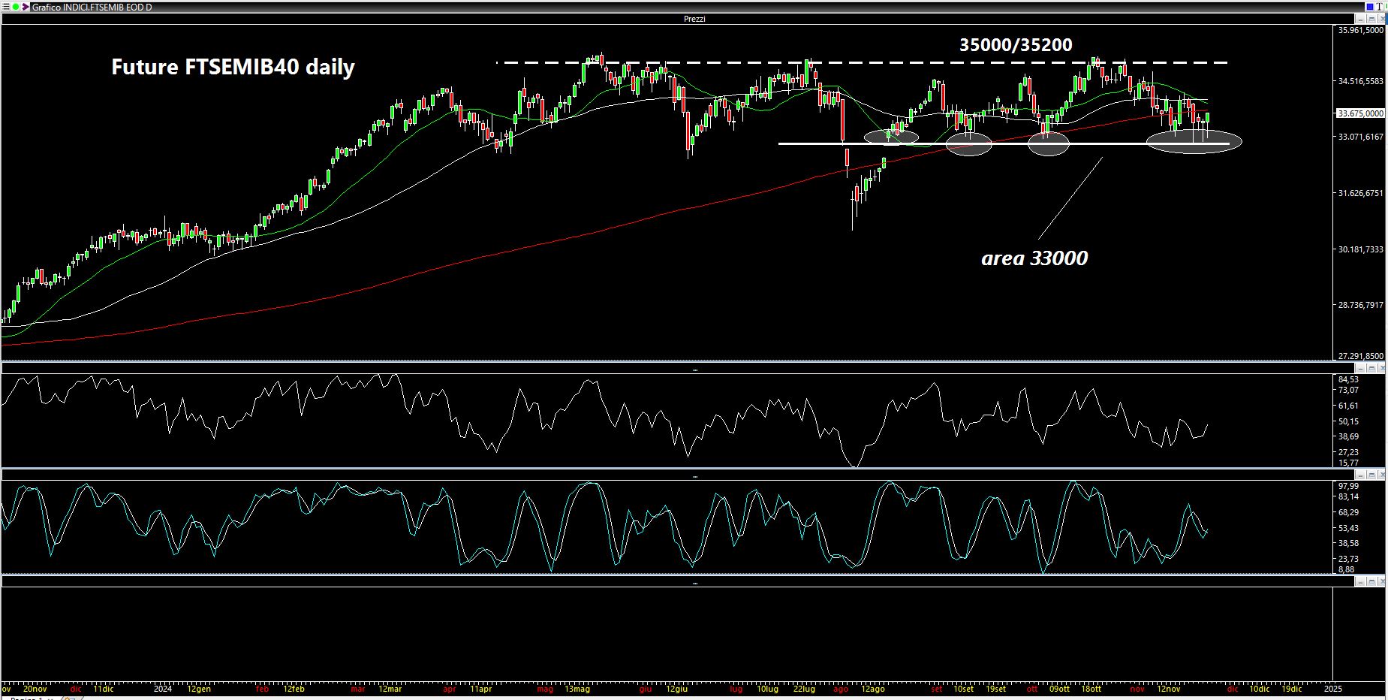The width and height of the screenshot is (1388, 700).
Task: Click the 8,88 stochastic scale value
Action: click(x=1347, y=569)
